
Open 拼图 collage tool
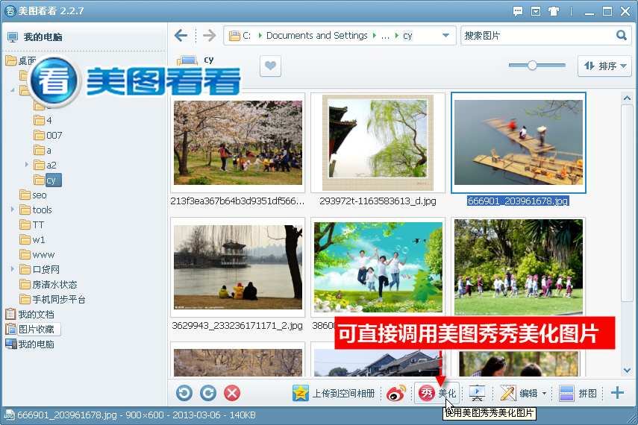click(578, 393)
